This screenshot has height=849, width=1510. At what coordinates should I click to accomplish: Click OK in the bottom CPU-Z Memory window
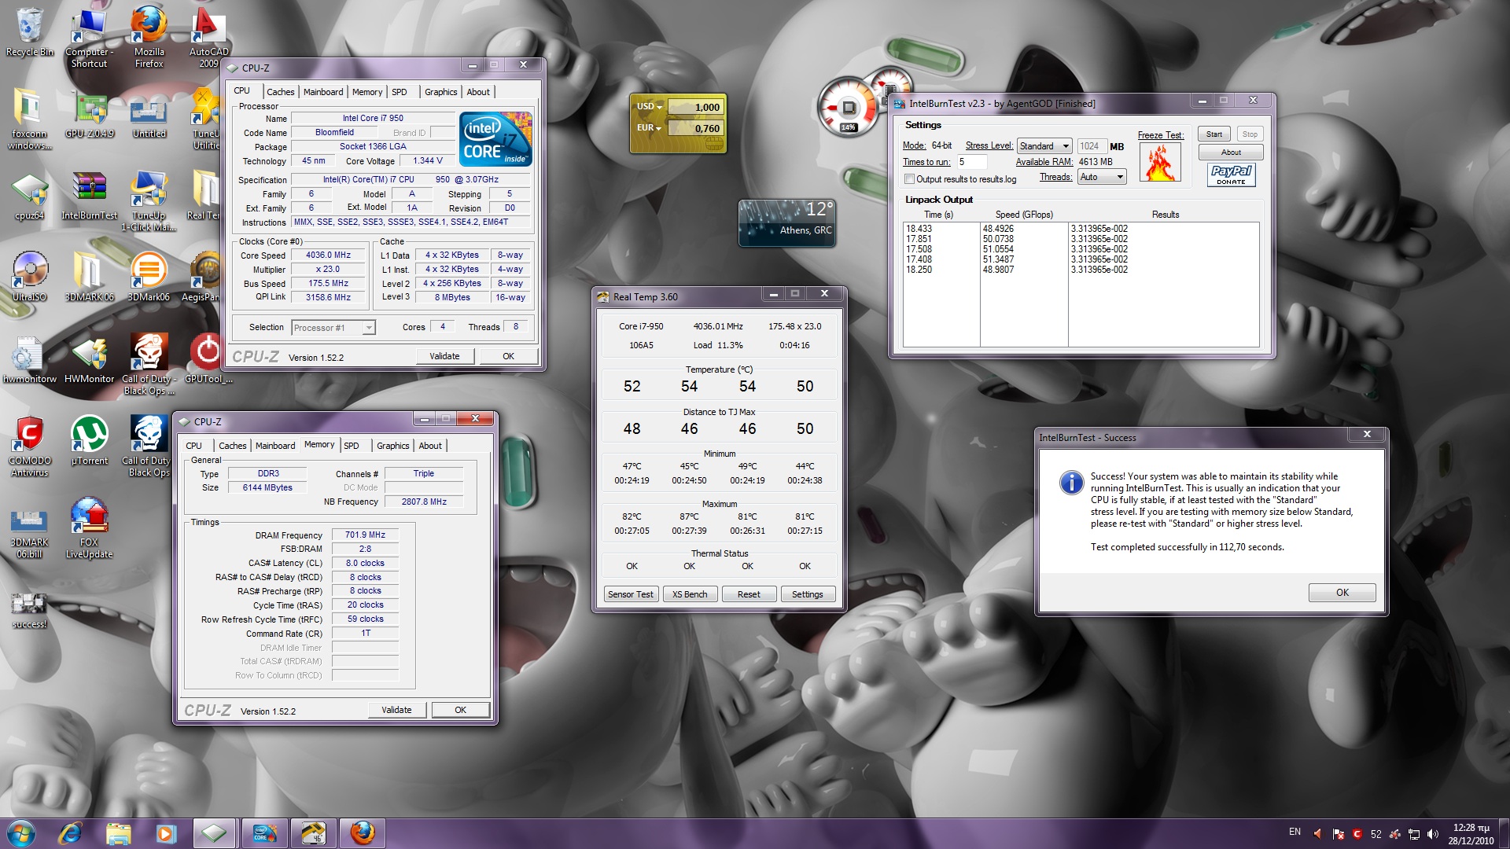[x=461, y=710]
